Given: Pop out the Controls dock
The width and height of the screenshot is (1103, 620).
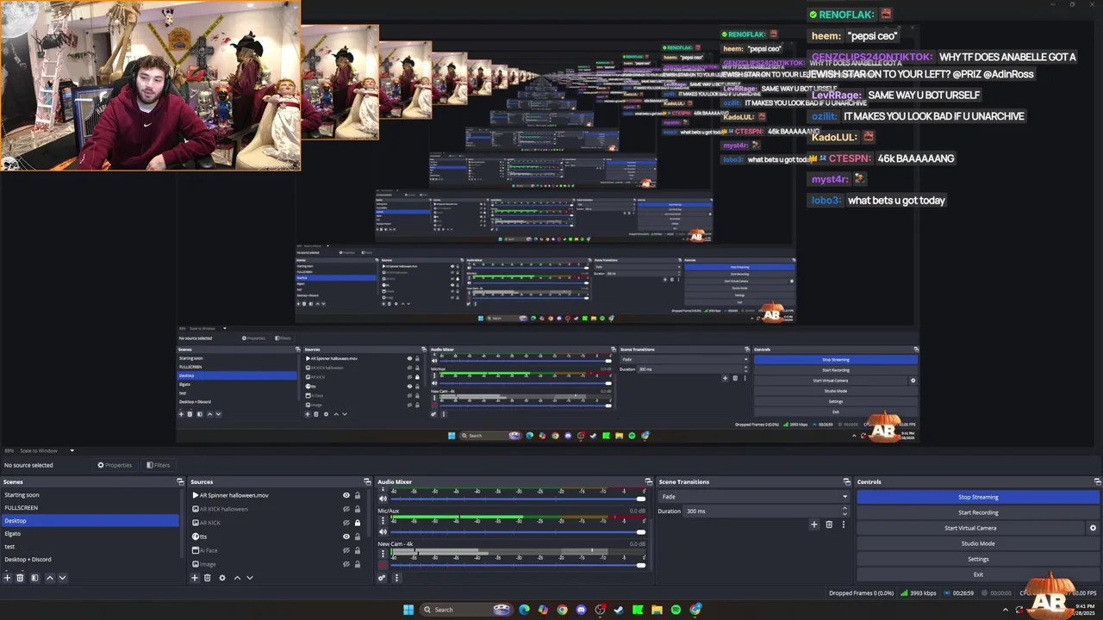Looking at the screenshot, I should (x=1097, y=481).
